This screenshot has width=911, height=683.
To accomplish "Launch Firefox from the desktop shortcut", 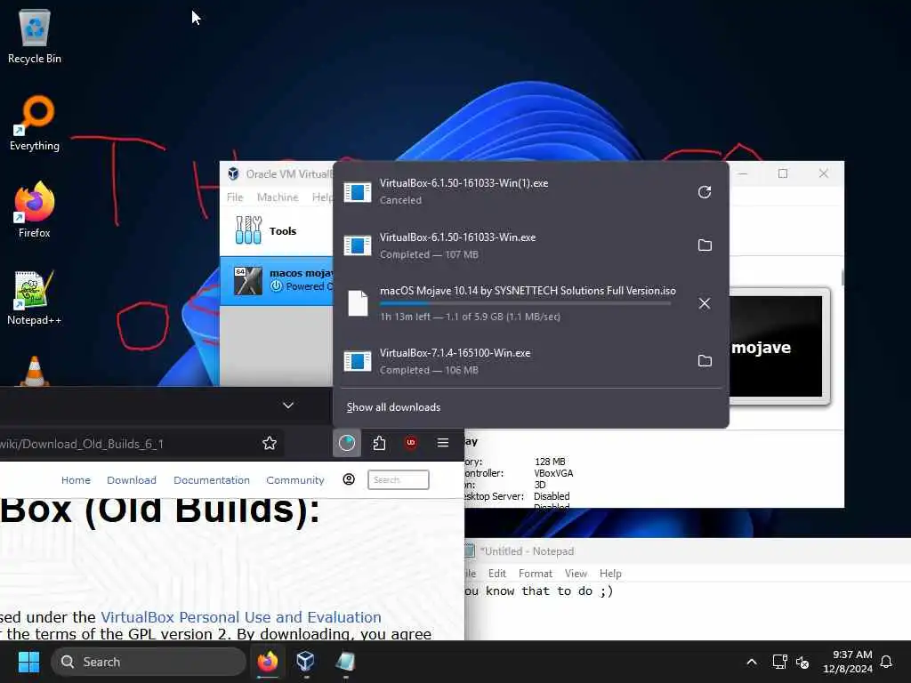I will (x=35, y=210).
